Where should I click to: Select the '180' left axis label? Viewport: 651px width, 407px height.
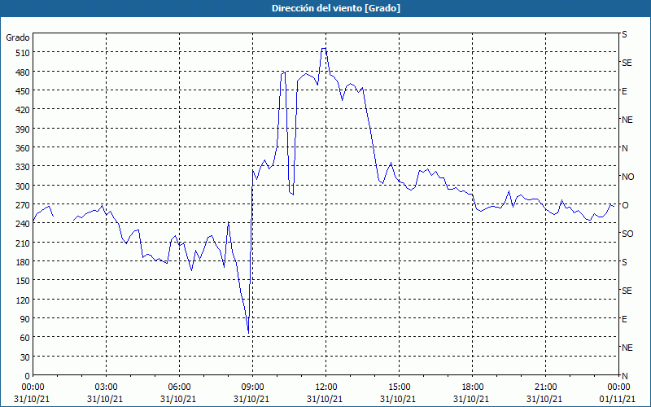coord(24,262)
